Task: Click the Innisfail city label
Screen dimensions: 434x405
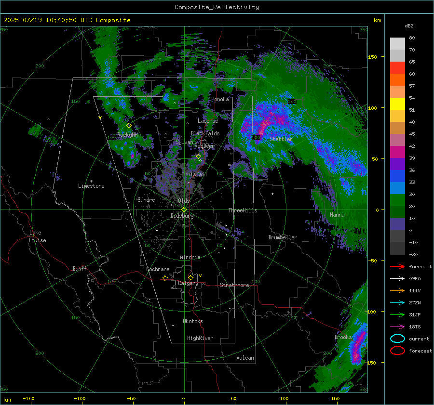Action: (194, 174)
